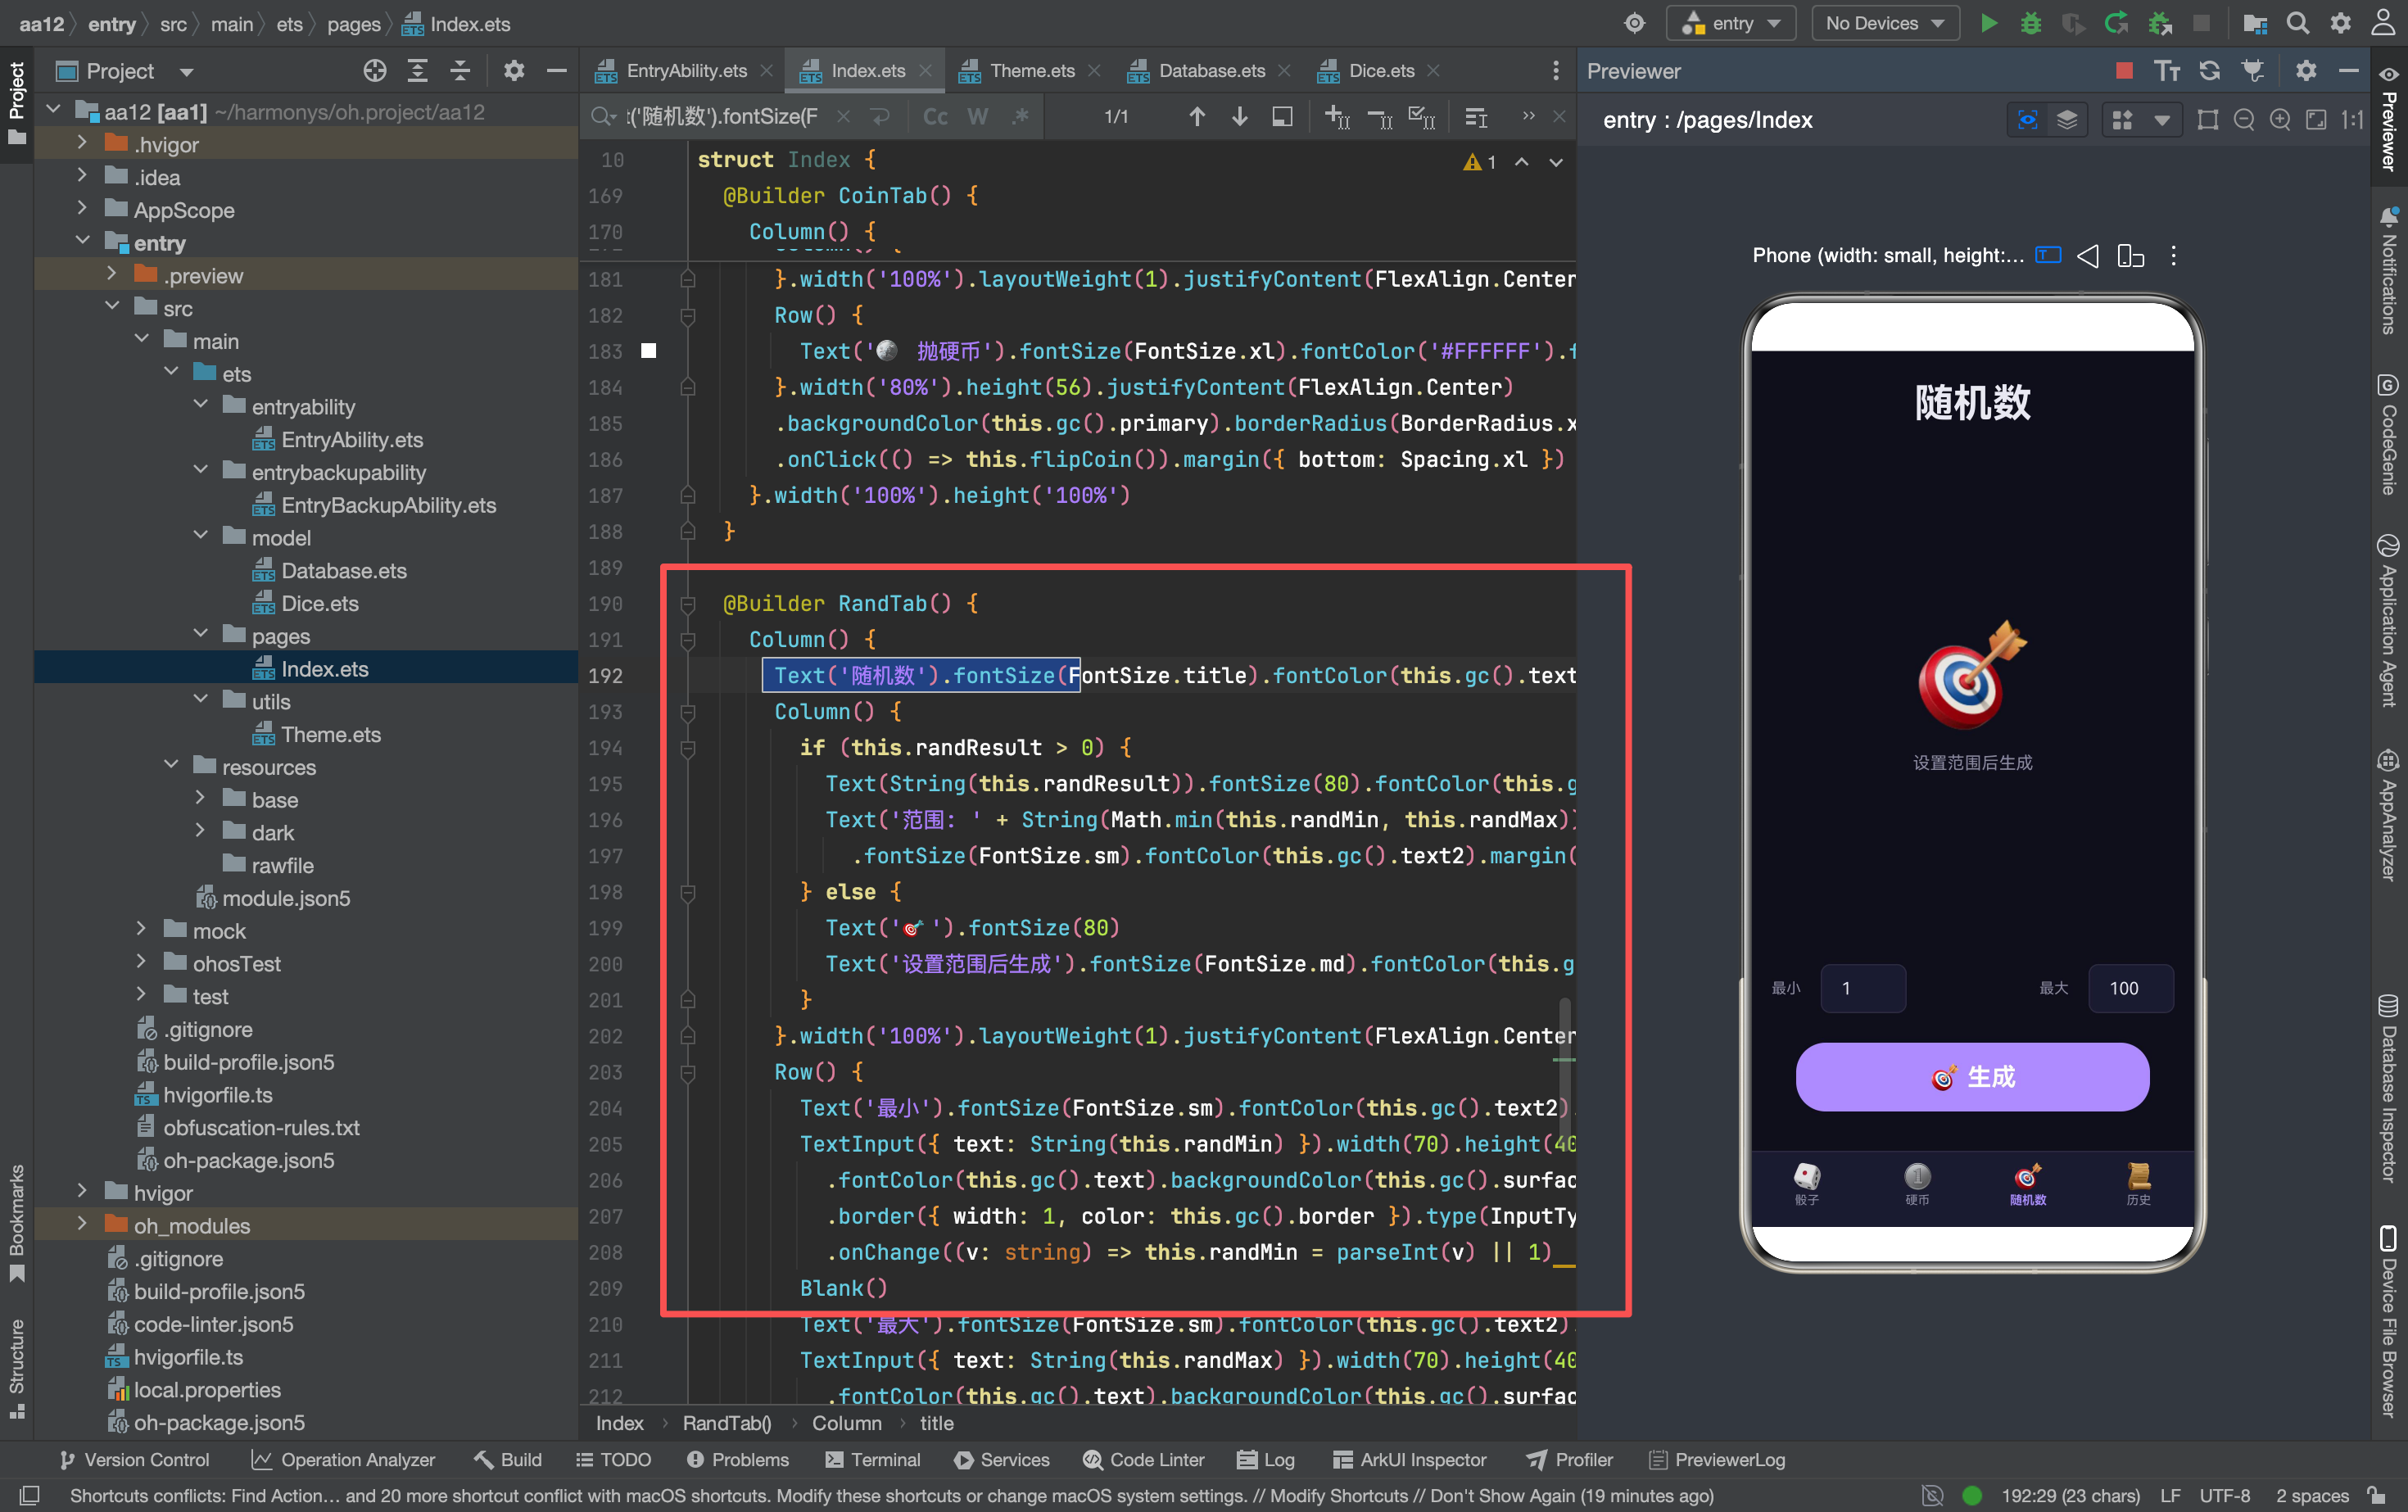Collapse all nodes in Project panel
The width and height of the screenshot is (2408, 1512).
(x=460, y=71)
